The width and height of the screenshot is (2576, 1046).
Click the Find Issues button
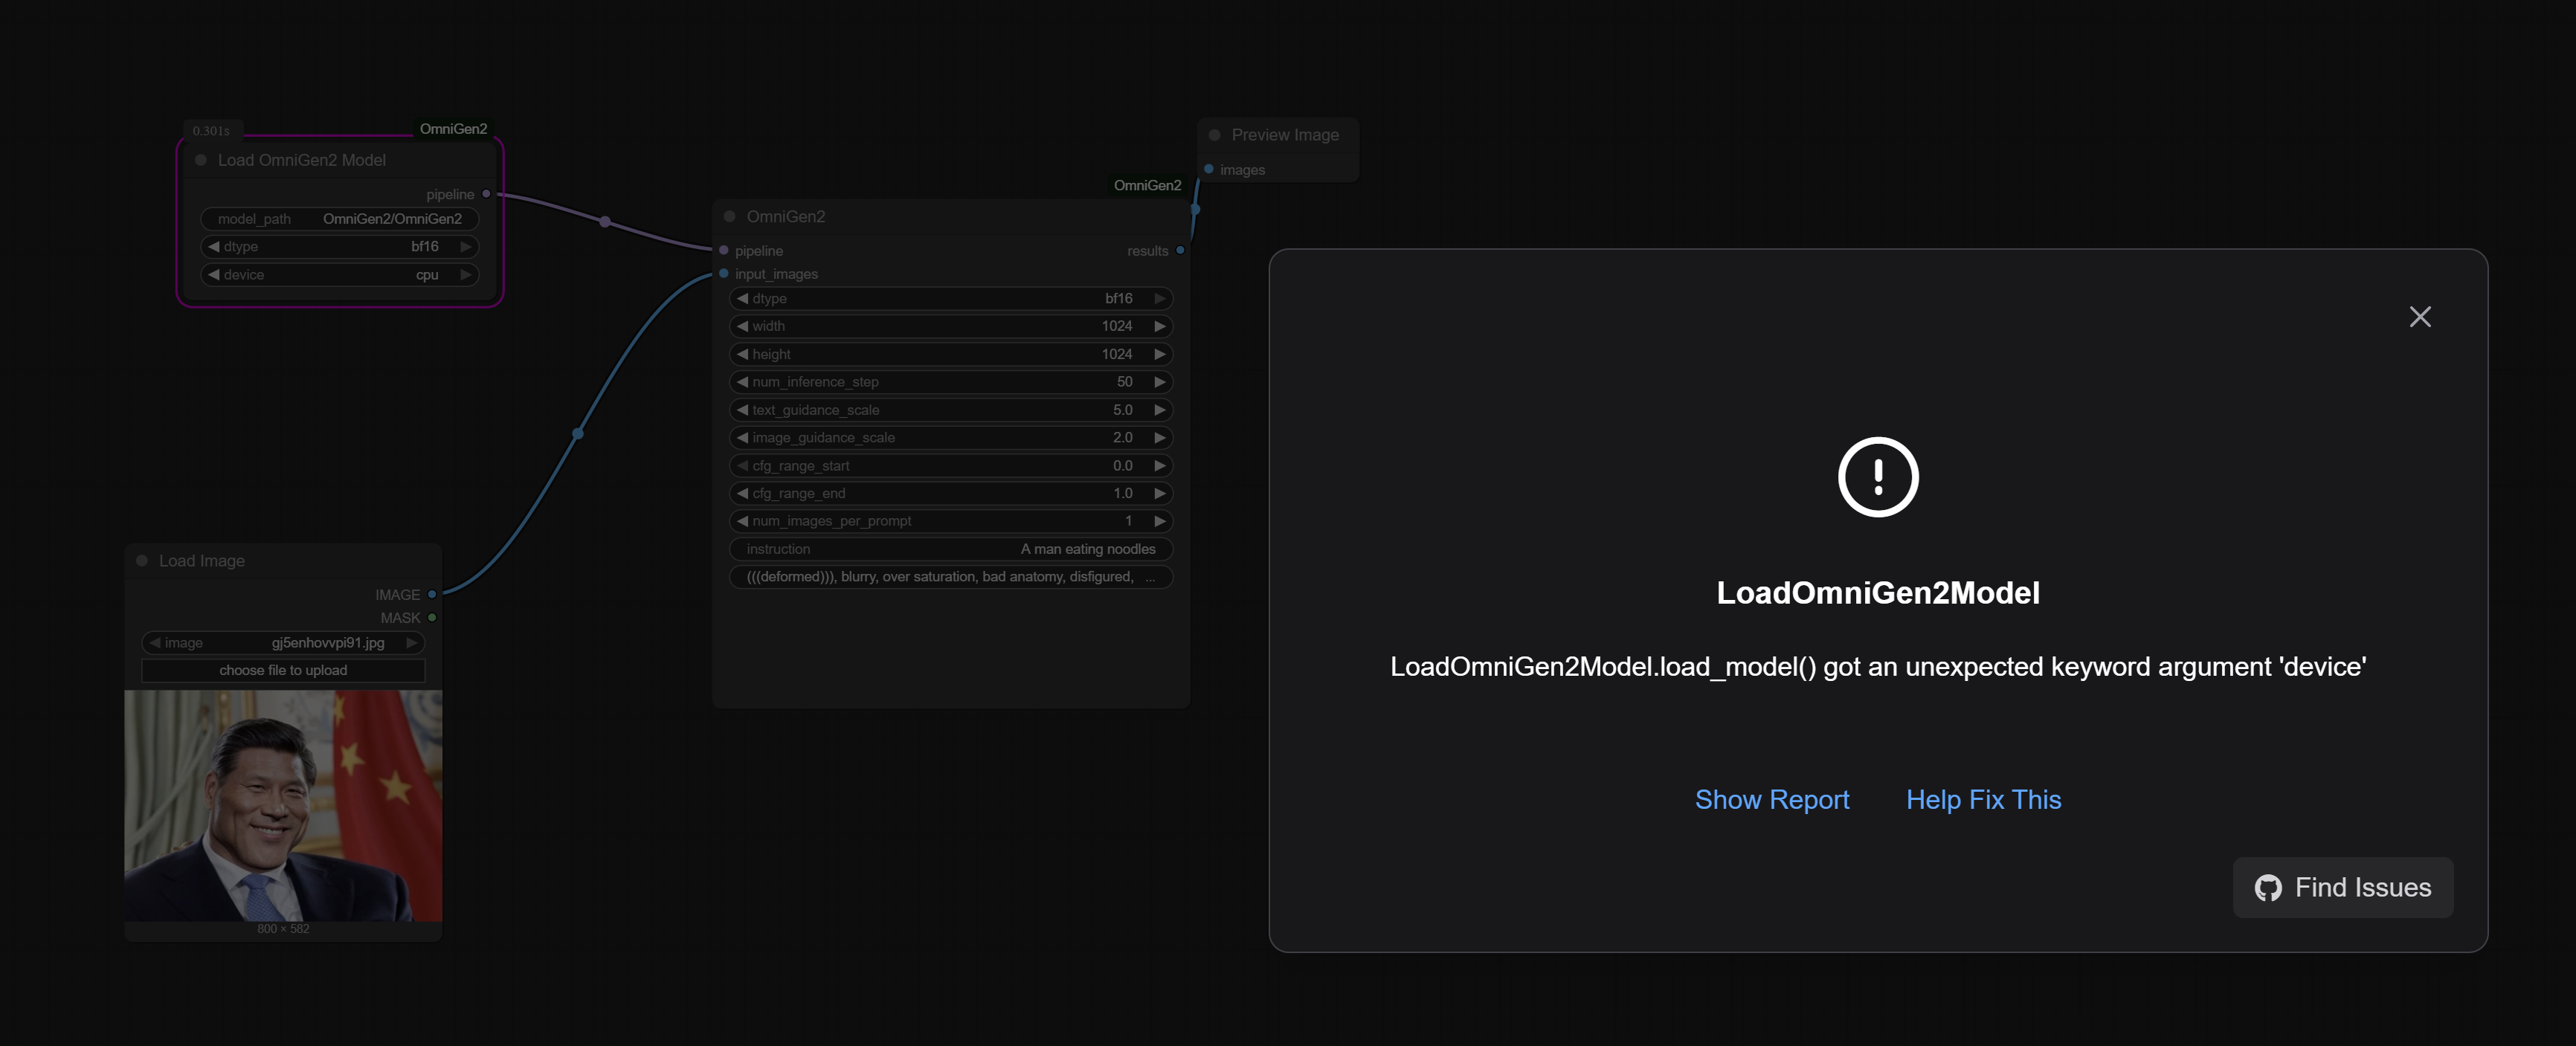(x=2343, y=887)
